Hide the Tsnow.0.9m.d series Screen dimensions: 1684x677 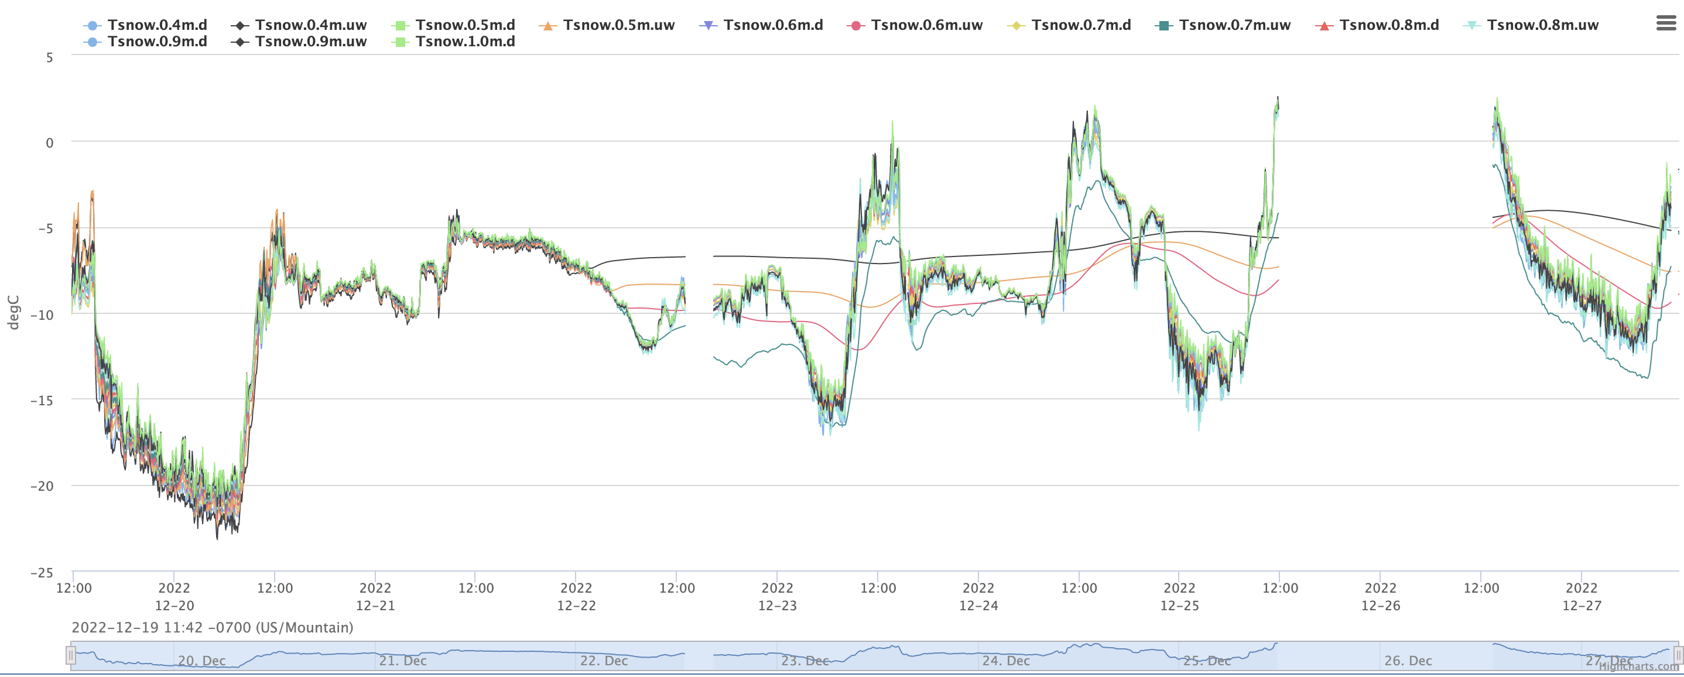157,41
